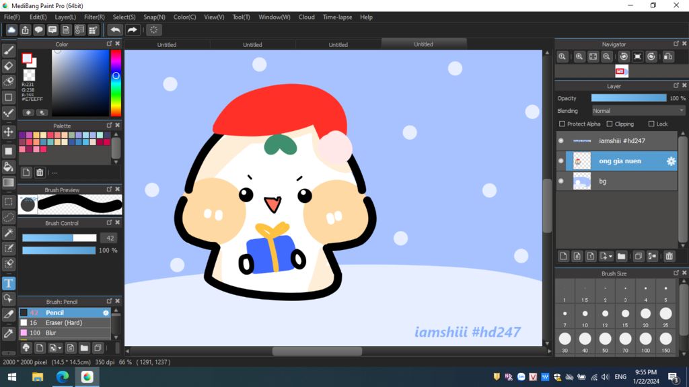Click the Undo arrow

(115, 30)
